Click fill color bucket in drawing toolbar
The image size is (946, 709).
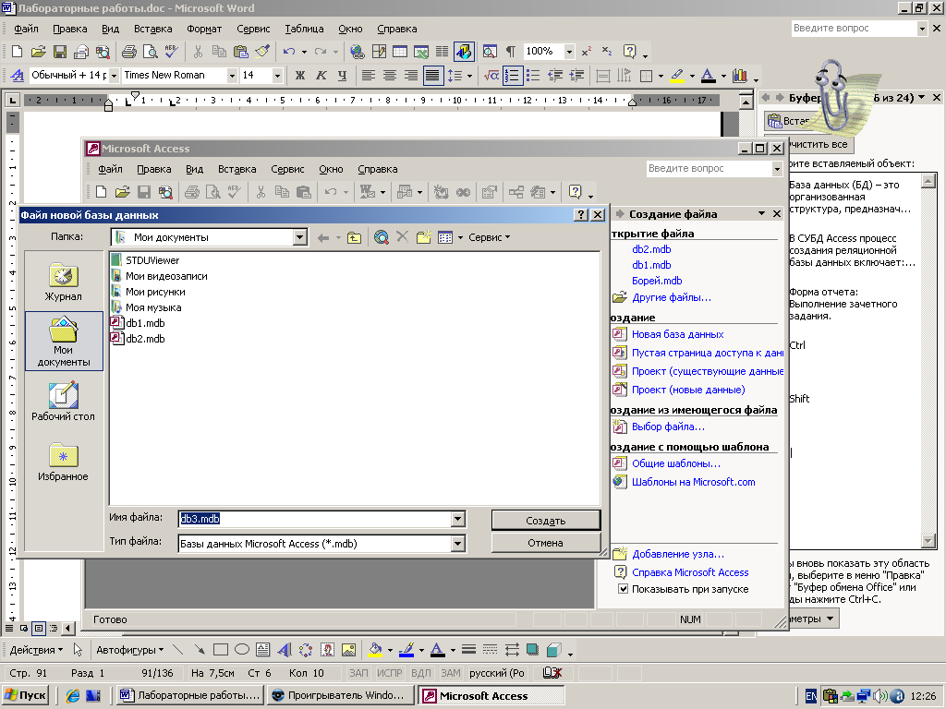click(x=375, y=650)
